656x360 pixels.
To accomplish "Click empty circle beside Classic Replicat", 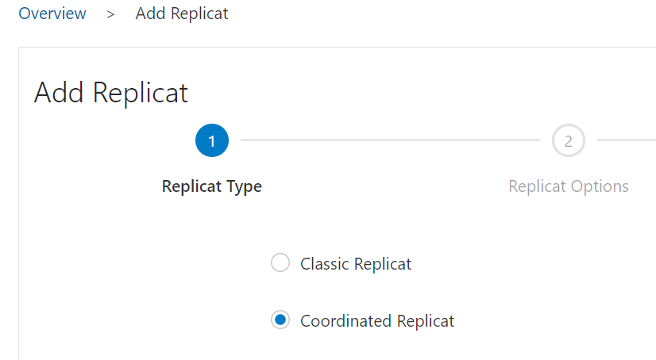I will pyautogui.click(x=280, y=263).
